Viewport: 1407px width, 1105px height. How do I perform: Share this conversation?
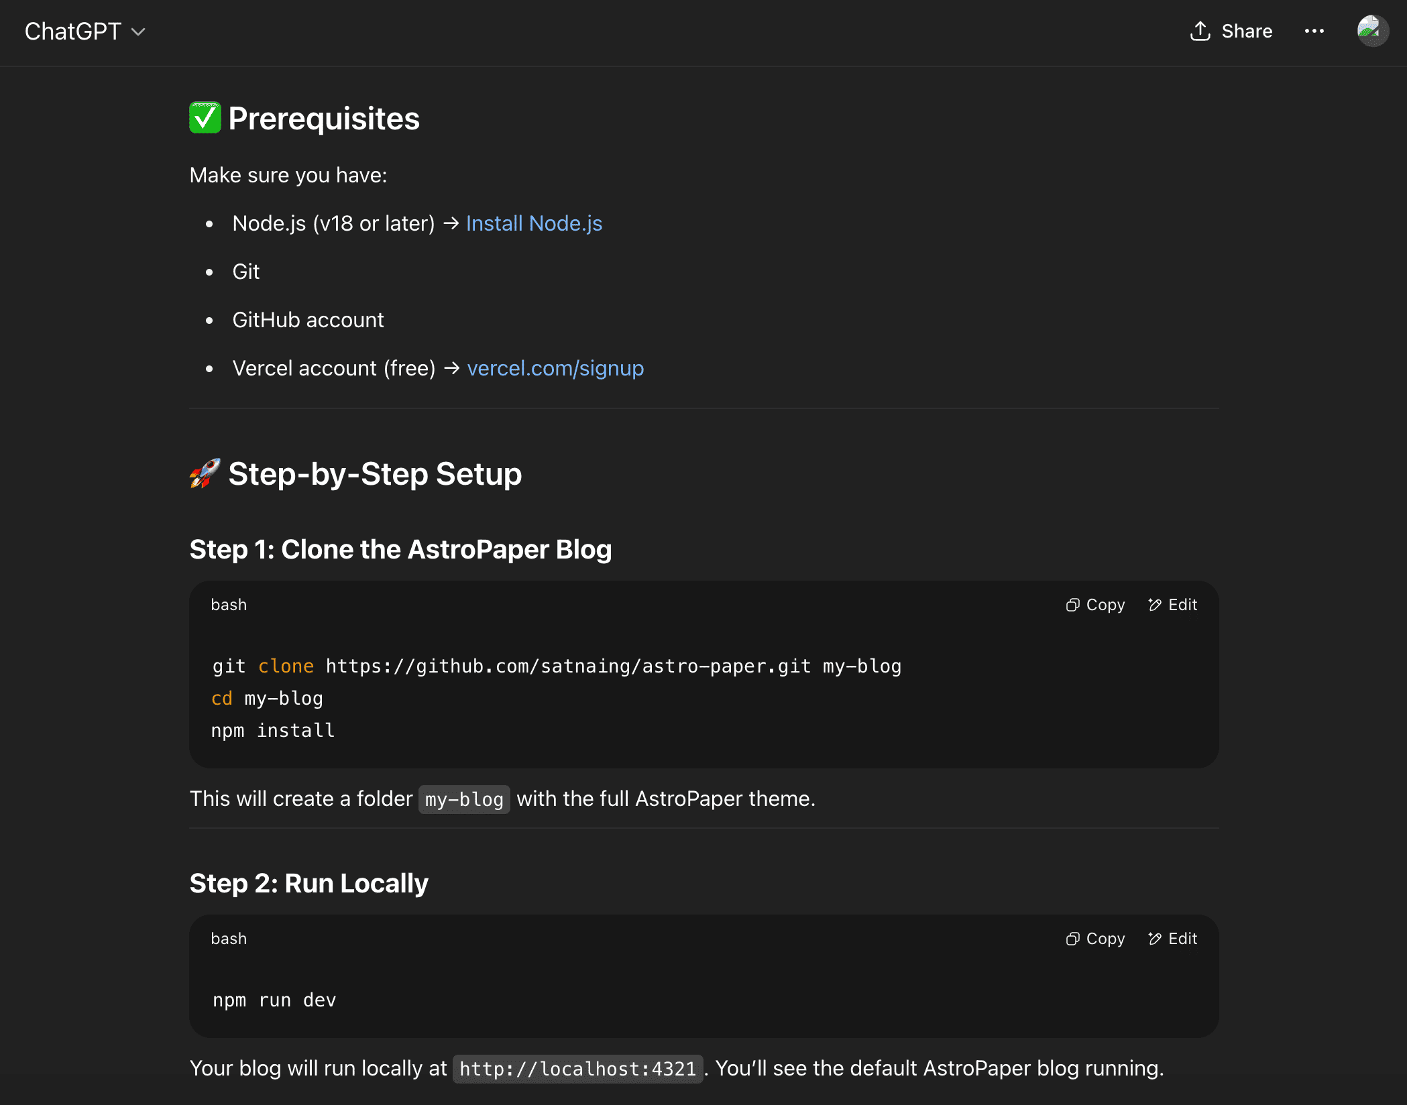tap(1231, 31)
